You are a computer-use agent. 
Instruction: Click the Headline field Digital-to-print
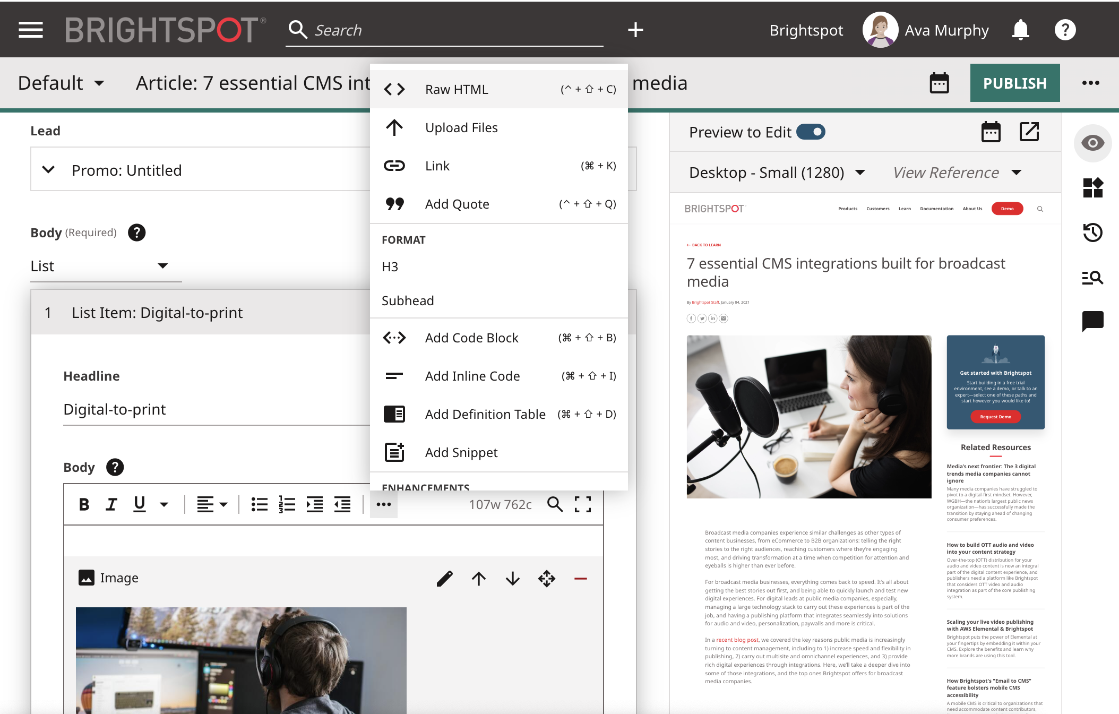[217, 409]
